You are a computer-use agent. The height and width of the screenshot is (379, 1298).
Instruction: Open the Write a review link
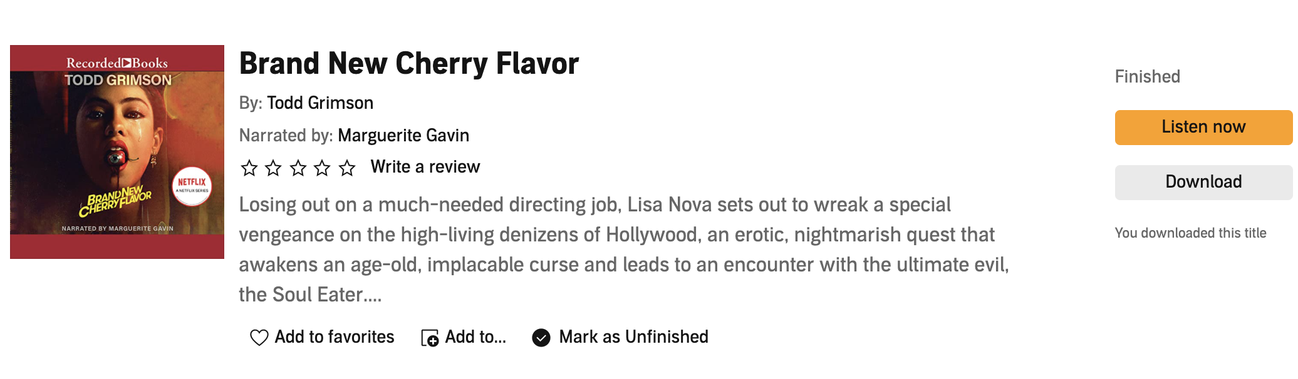pyautogui.click(x=425, y=167)
